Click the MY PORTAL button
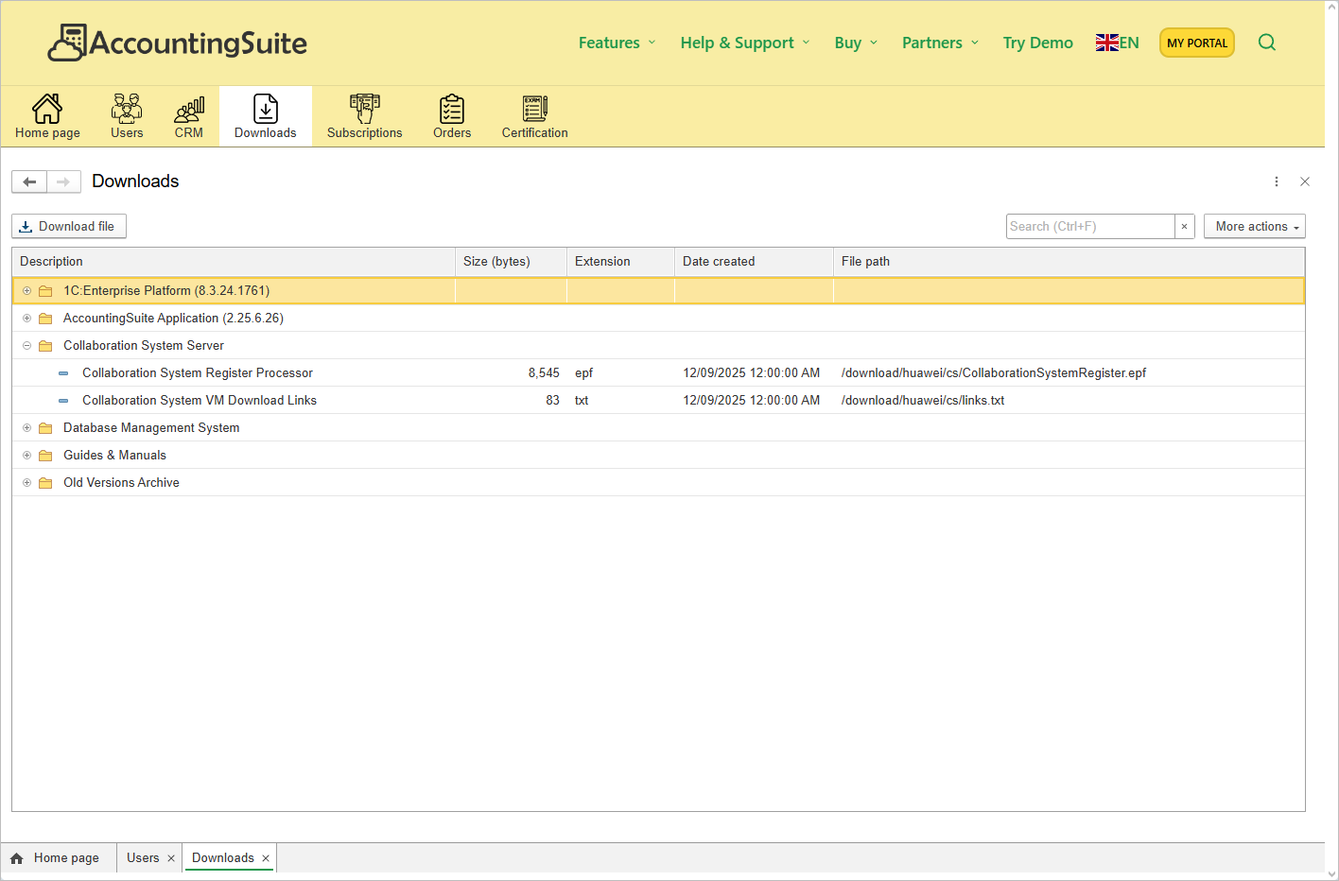This screenshot has width=1339, height=881. click(1197, 43)
